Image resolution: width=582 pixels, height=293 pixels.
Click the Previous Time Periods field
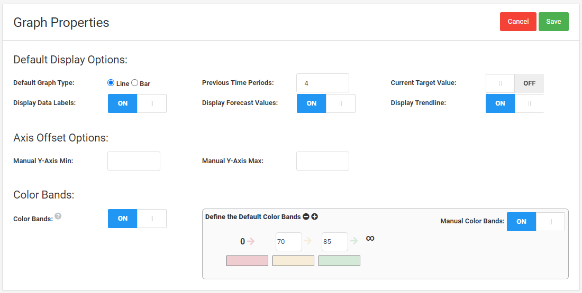point(323,83)
